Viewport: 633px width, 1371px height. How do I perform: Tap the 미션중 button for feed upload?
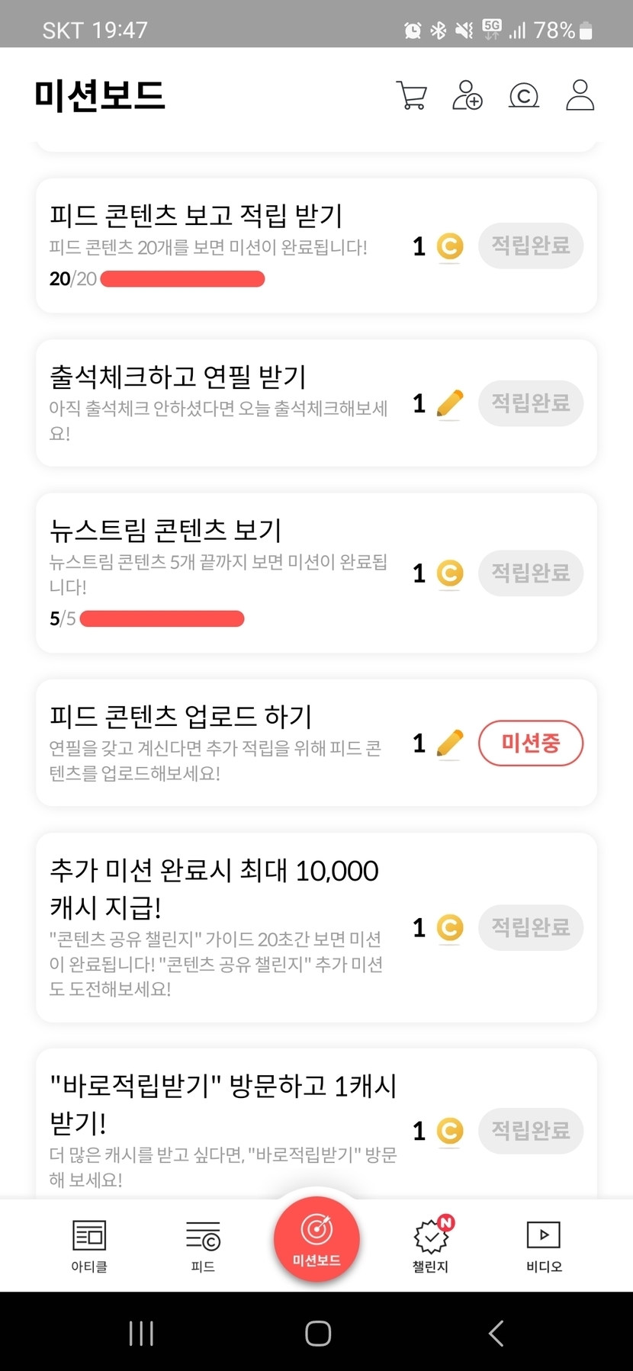[x=531, y=743]
